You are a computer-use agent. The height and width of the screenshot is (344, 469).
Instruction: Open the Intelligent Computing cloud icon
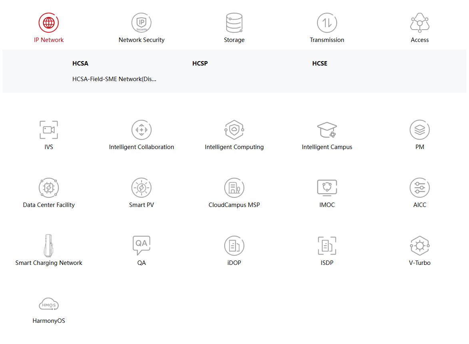point(234,130)
